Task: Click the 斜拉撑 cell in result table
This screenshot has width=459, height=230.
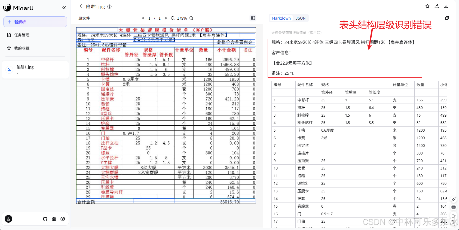Action: [307, 115]
